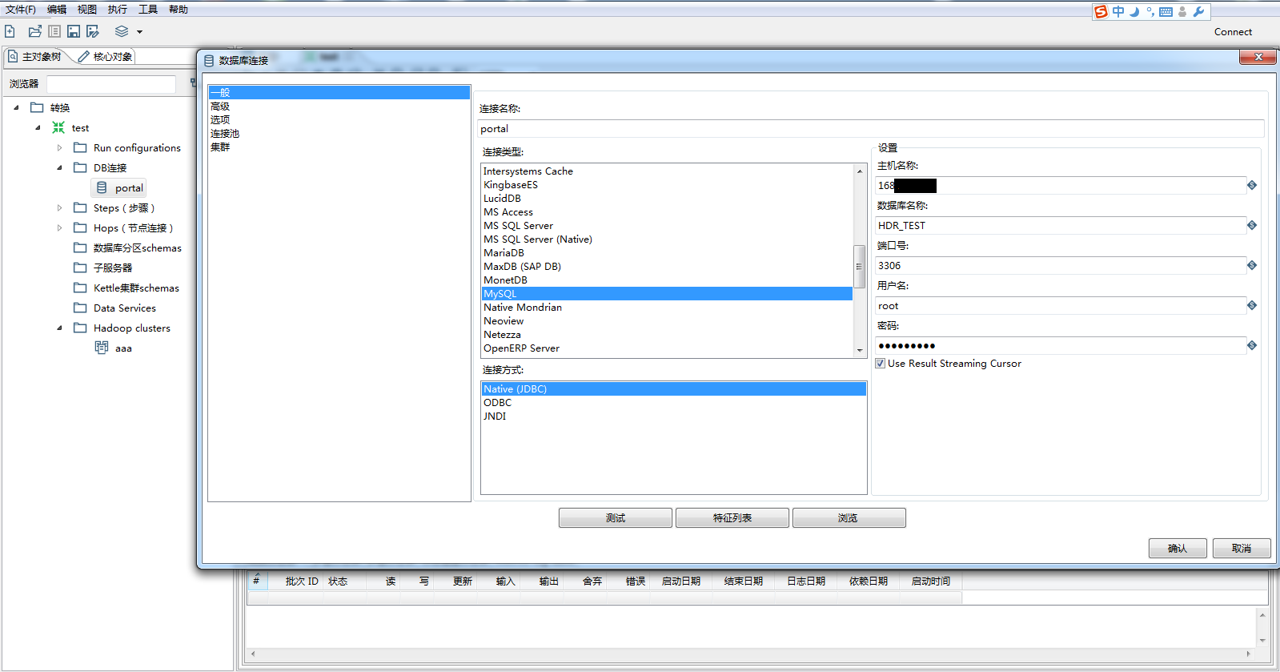Click the 特征列表 button
The width and height of the screenshot is (1280, 672).
click(732, 518)
